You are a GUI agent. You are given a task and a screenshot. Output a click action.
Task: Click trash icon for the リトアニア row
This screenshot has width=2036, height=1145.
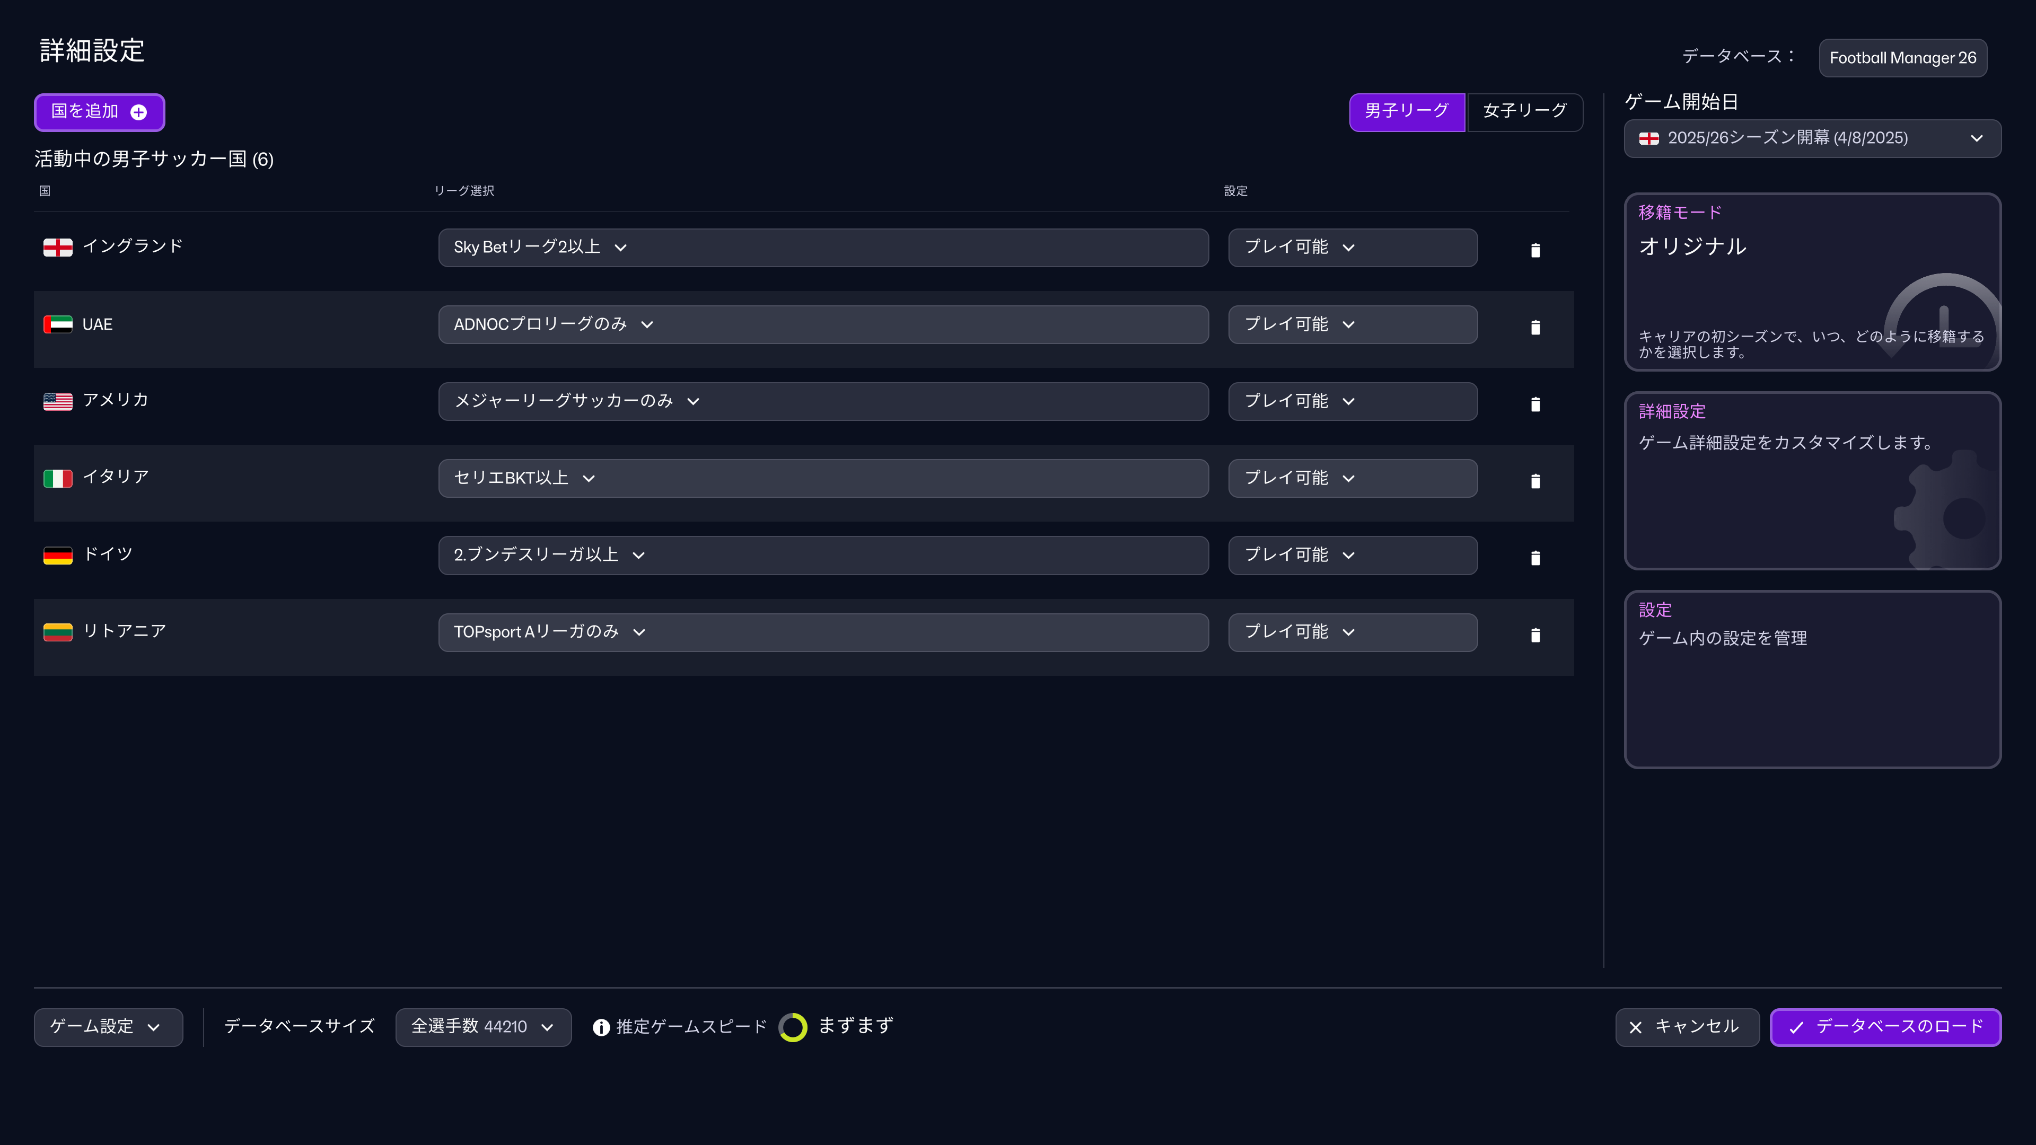(x=1535, y=636)
